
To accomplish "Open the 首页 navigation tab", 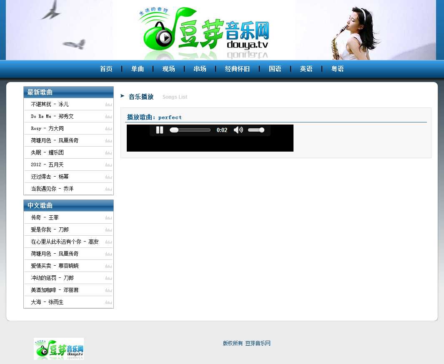I will (x=106, y=69).
